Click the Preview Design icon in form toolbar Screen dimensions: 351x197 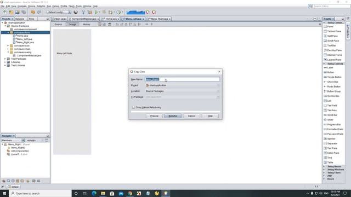tap(110, 24)
